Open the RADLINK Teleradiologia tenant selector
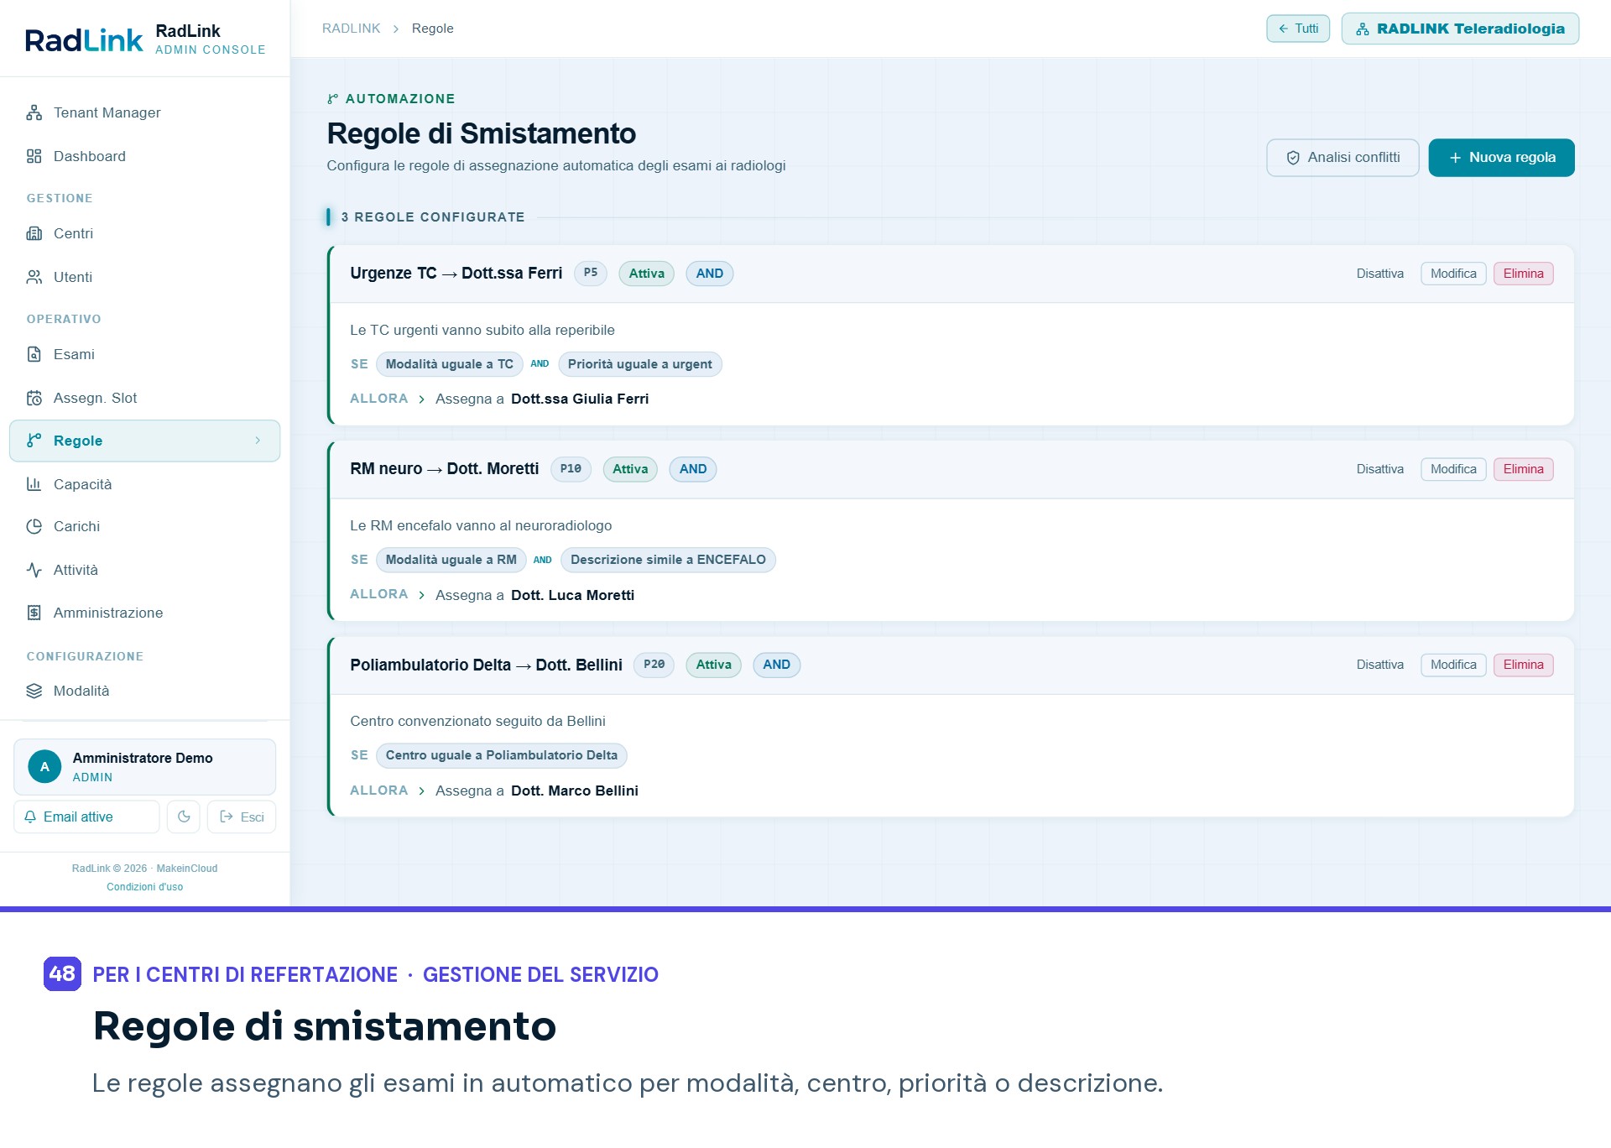Viewport: 1611px width, 1148px height. (1460, 29)
